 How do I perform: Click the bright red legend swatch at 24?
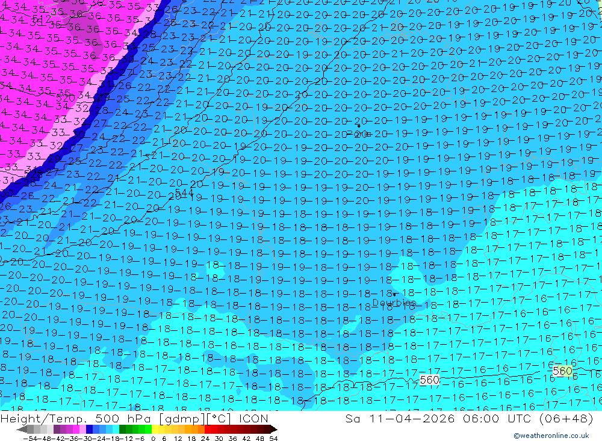point(208,430)
